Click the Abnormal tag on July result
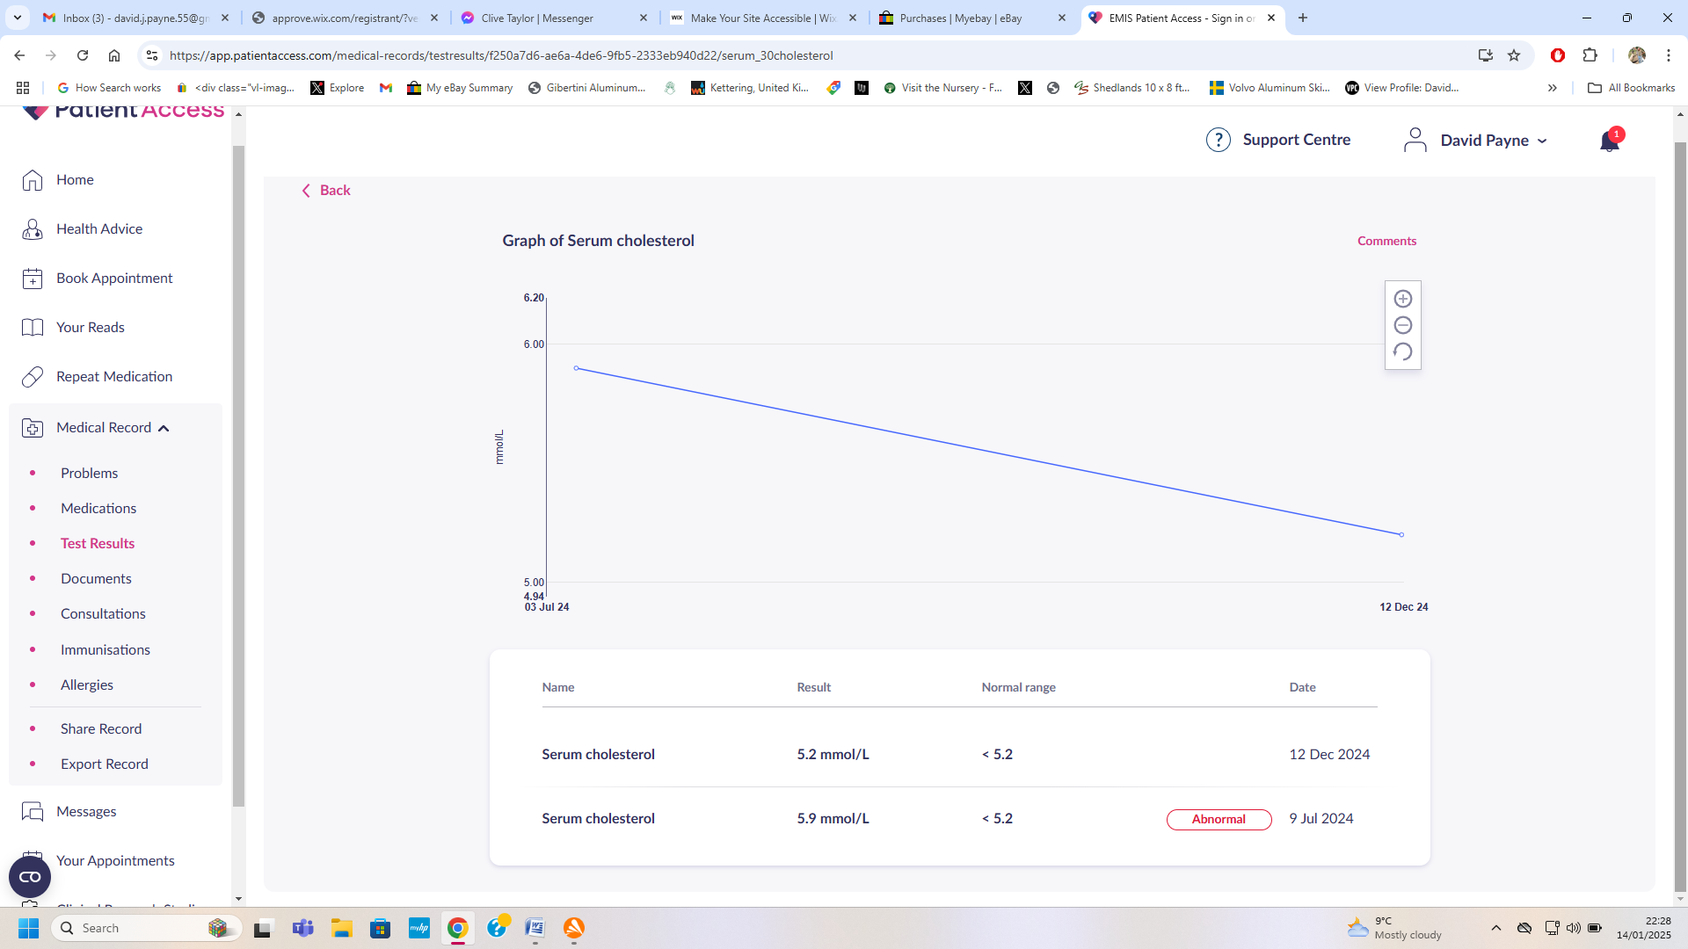This screenshot has height=949, width=1688. coord(1219,819)
